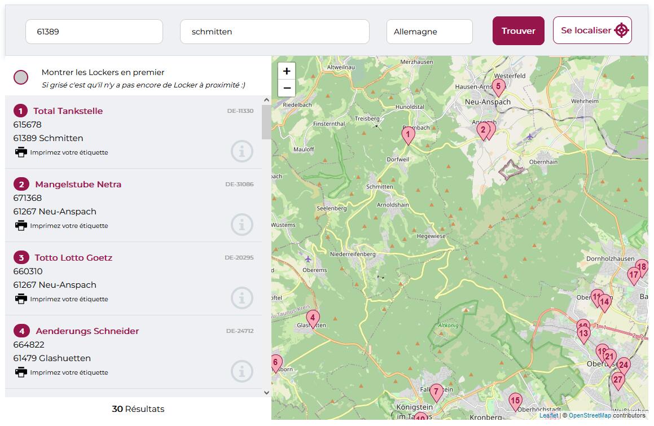This screenshot has width=654, height=426.
Task: Open the Allemagne country selector
Action: click(x=429, y=32)
